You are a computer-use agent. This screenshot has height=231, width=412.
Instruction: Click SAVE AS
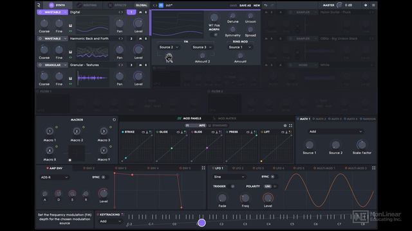[245, 5]
